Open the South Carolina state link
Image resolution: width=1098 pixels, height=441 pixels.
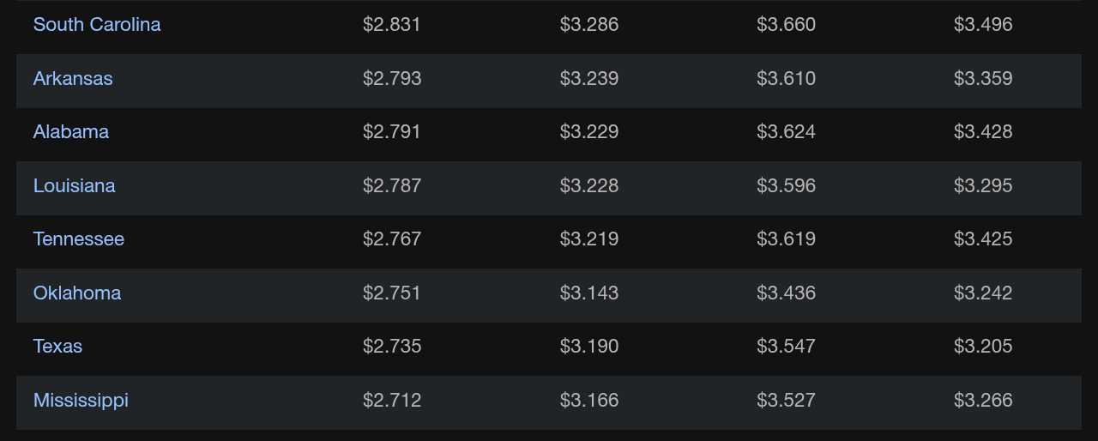click(97, 25)
